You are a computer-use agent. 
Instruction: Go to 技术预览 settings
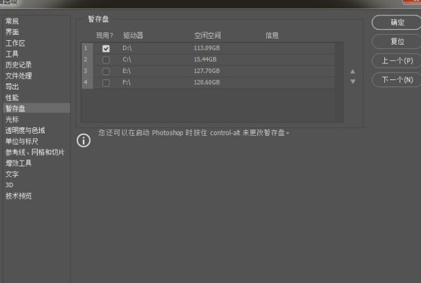[x=18, y=196]
